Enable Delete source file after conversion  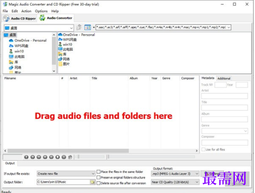98,183
